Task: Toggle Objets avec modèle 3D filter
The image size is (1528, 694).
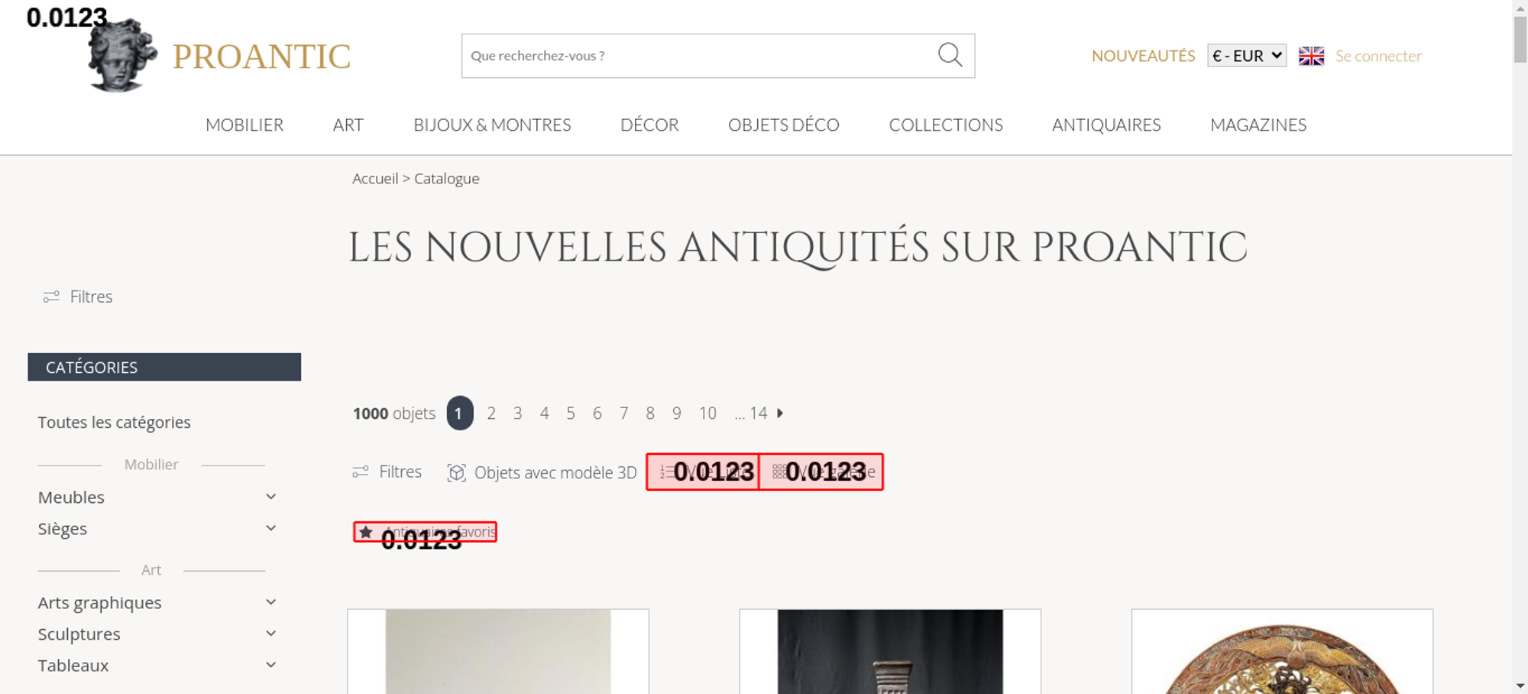Action: click(542, 472)
